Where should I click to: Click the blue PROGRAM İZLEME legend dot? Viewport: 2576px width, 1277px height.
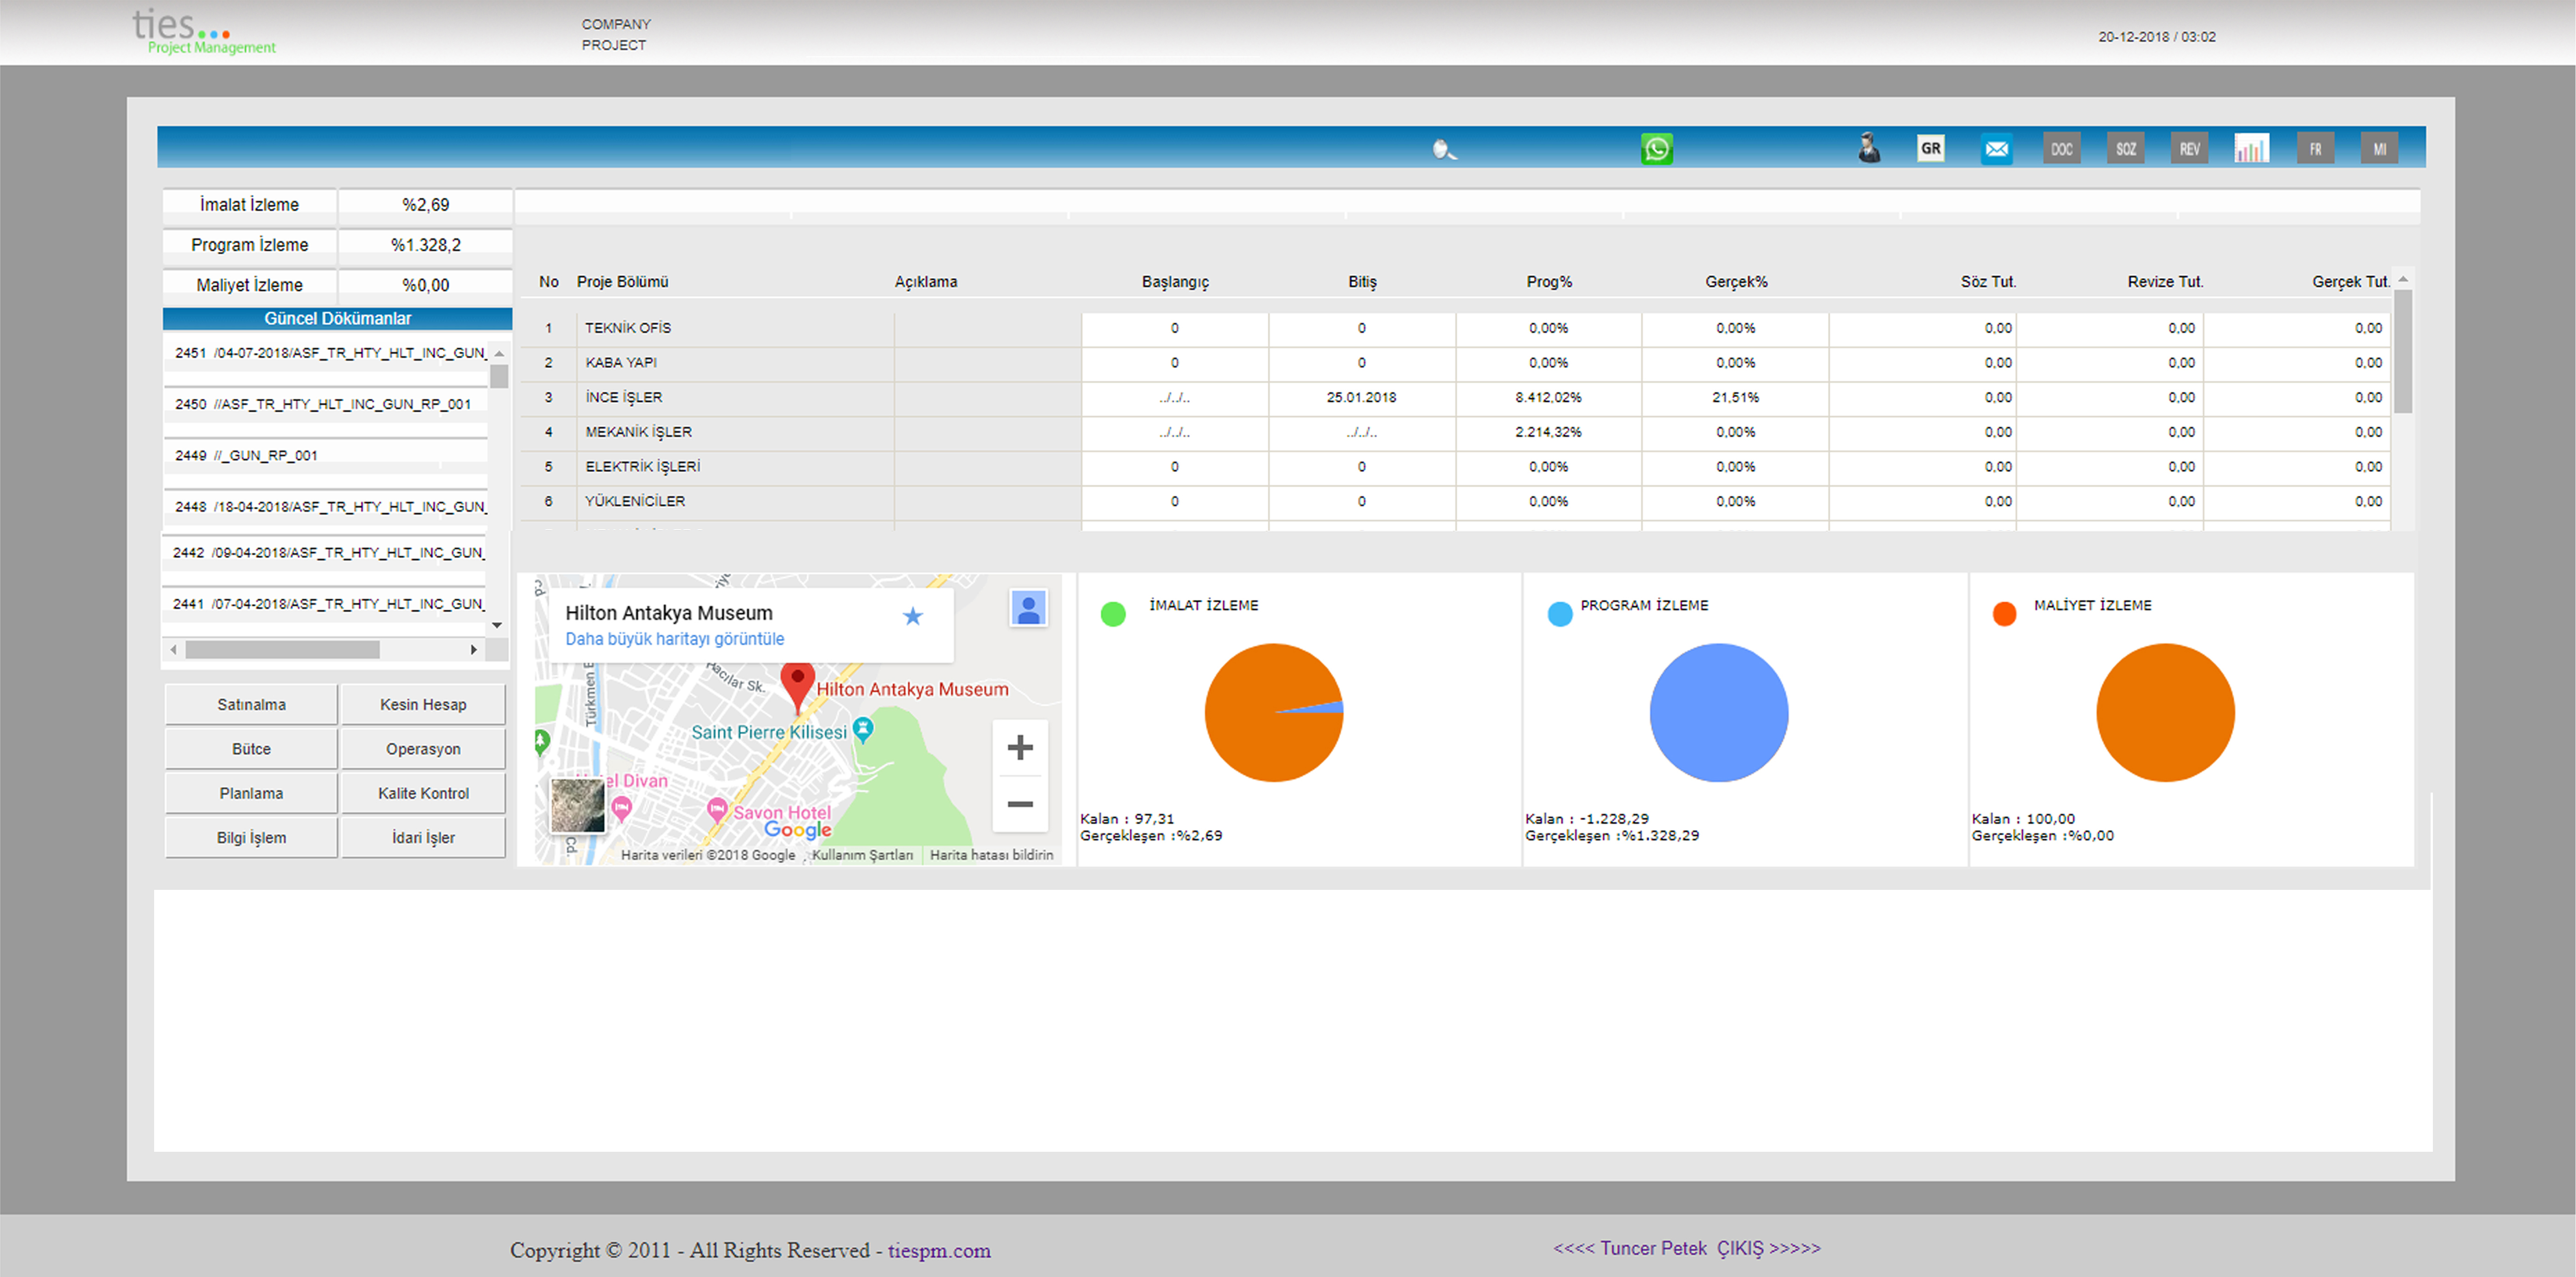point(1560,614)
